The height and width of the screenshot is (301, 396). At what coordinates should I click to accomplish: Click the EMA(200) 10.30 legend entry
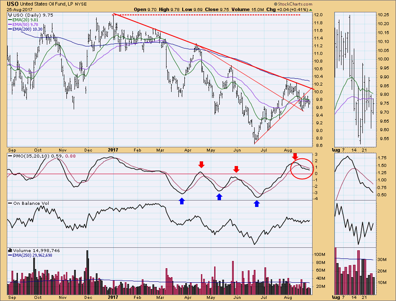25,29
